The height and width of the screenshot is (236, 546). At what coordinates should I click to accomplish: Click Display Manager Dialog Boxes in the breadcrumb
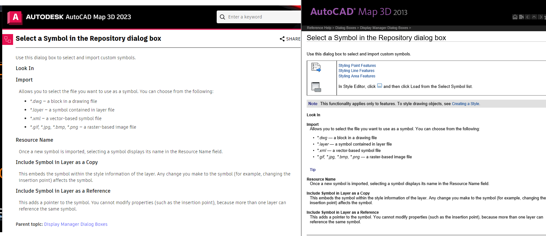(384, 28)
